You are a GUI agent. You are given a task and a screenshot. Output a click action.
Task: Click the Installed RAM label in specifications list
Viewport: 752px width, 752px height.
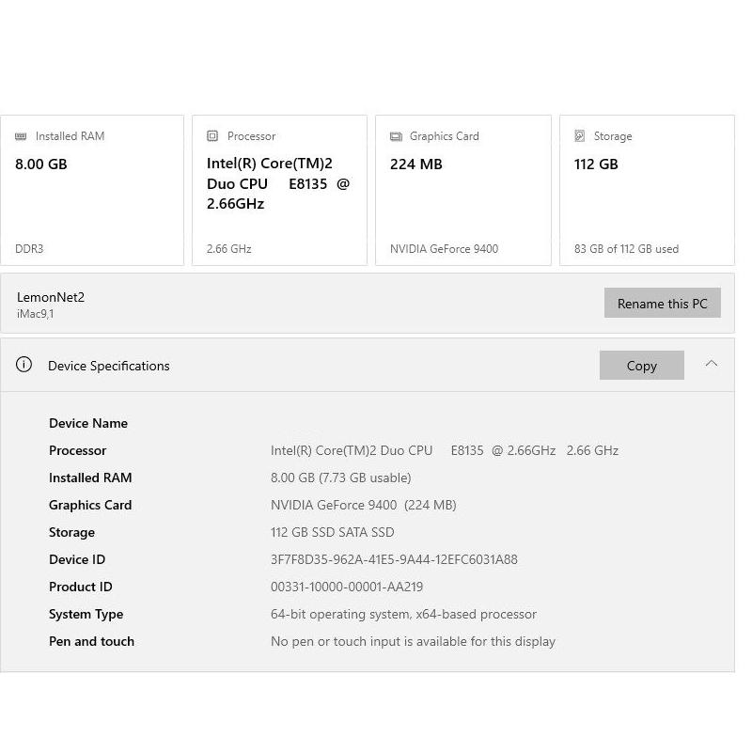[x=90, y=478]
